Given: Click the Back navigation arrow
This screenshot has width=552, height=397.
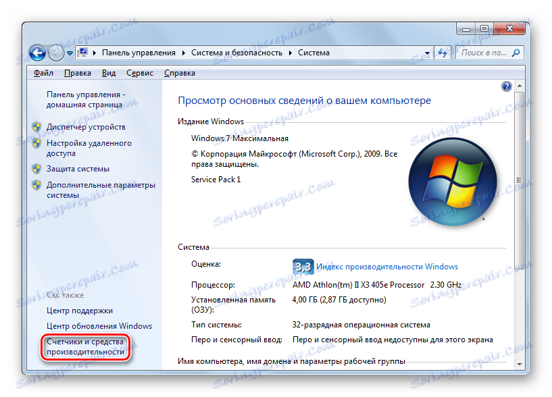Looking at the screenshot, I should click(x=37, y=52).
